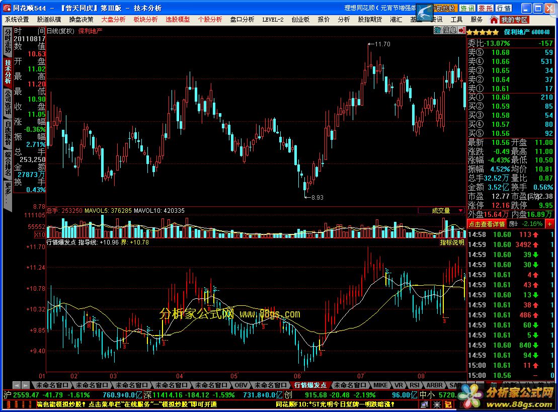Switch to the VR indicator tab
The image size is (558, 412).
point(398,385)
